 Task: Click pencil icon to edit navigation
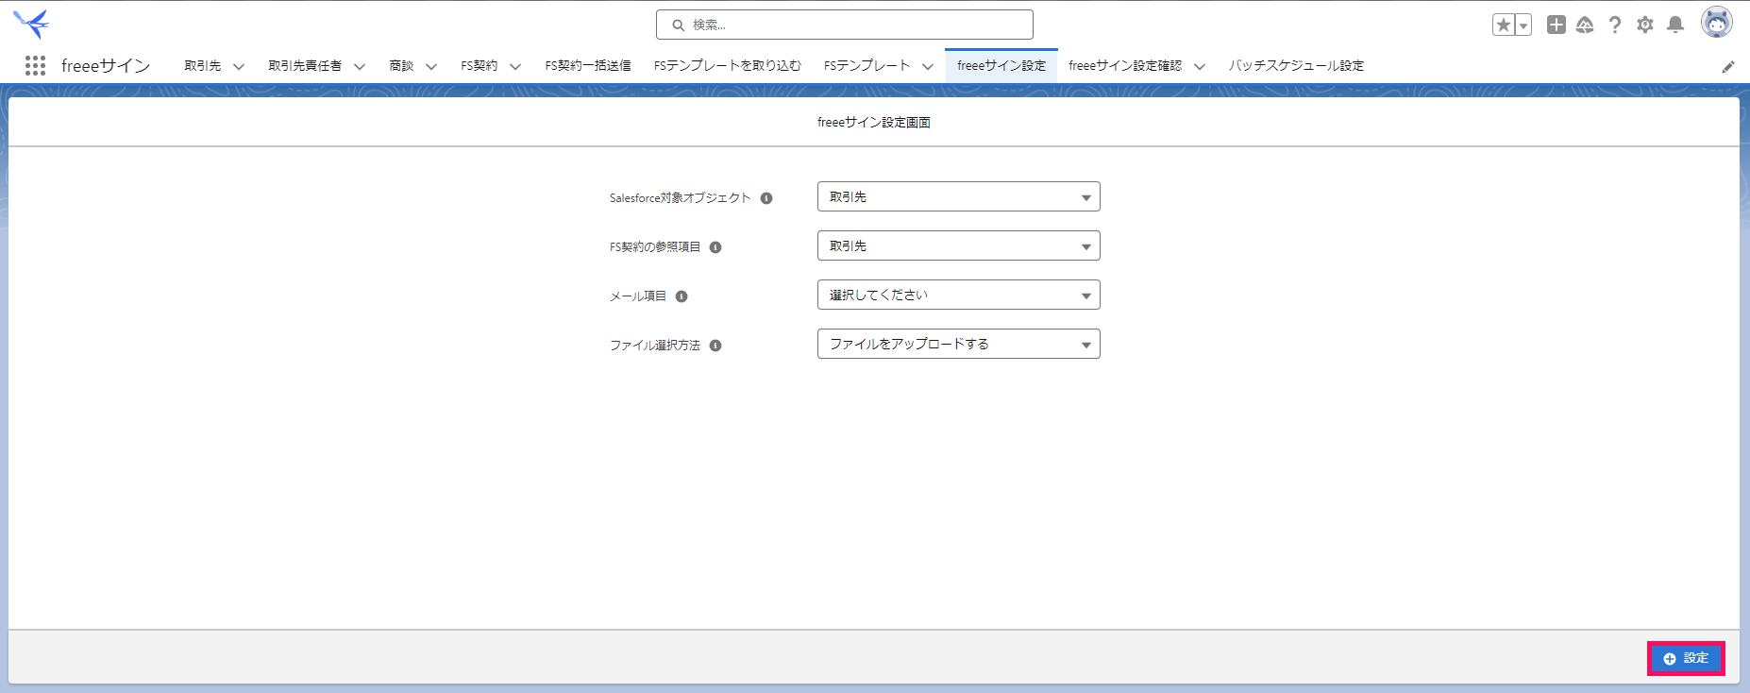tap(1728, 66)
